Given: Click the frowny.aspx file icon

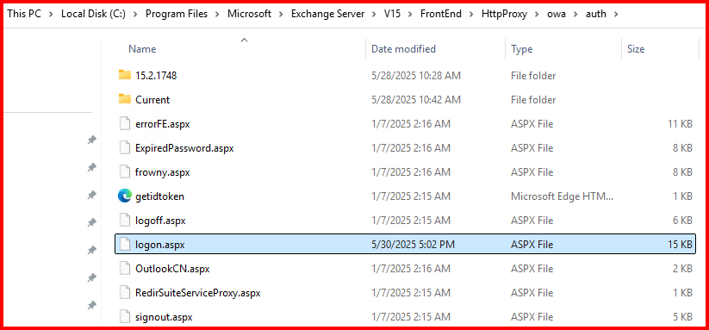Looking at the screenshot, I should point(125,171).
